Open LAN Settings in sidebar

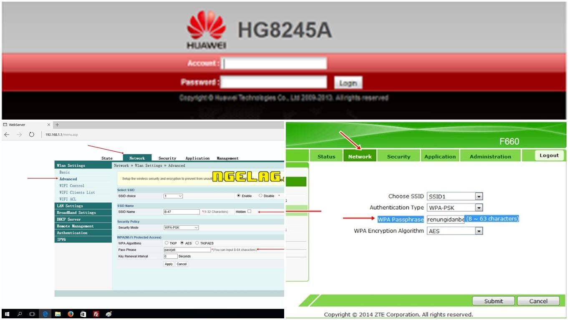(x=83, y=206)
